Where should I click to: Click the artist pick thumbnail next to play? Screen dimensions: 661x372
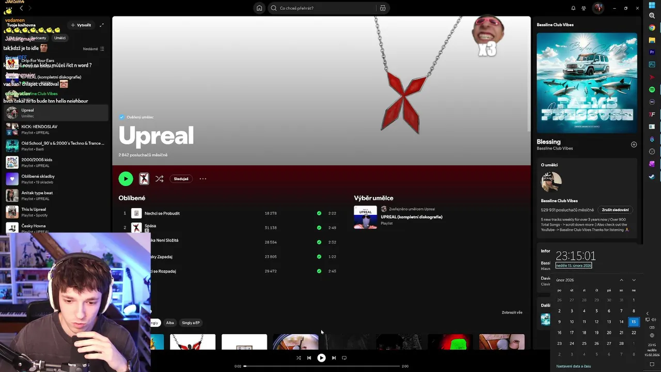144,179
